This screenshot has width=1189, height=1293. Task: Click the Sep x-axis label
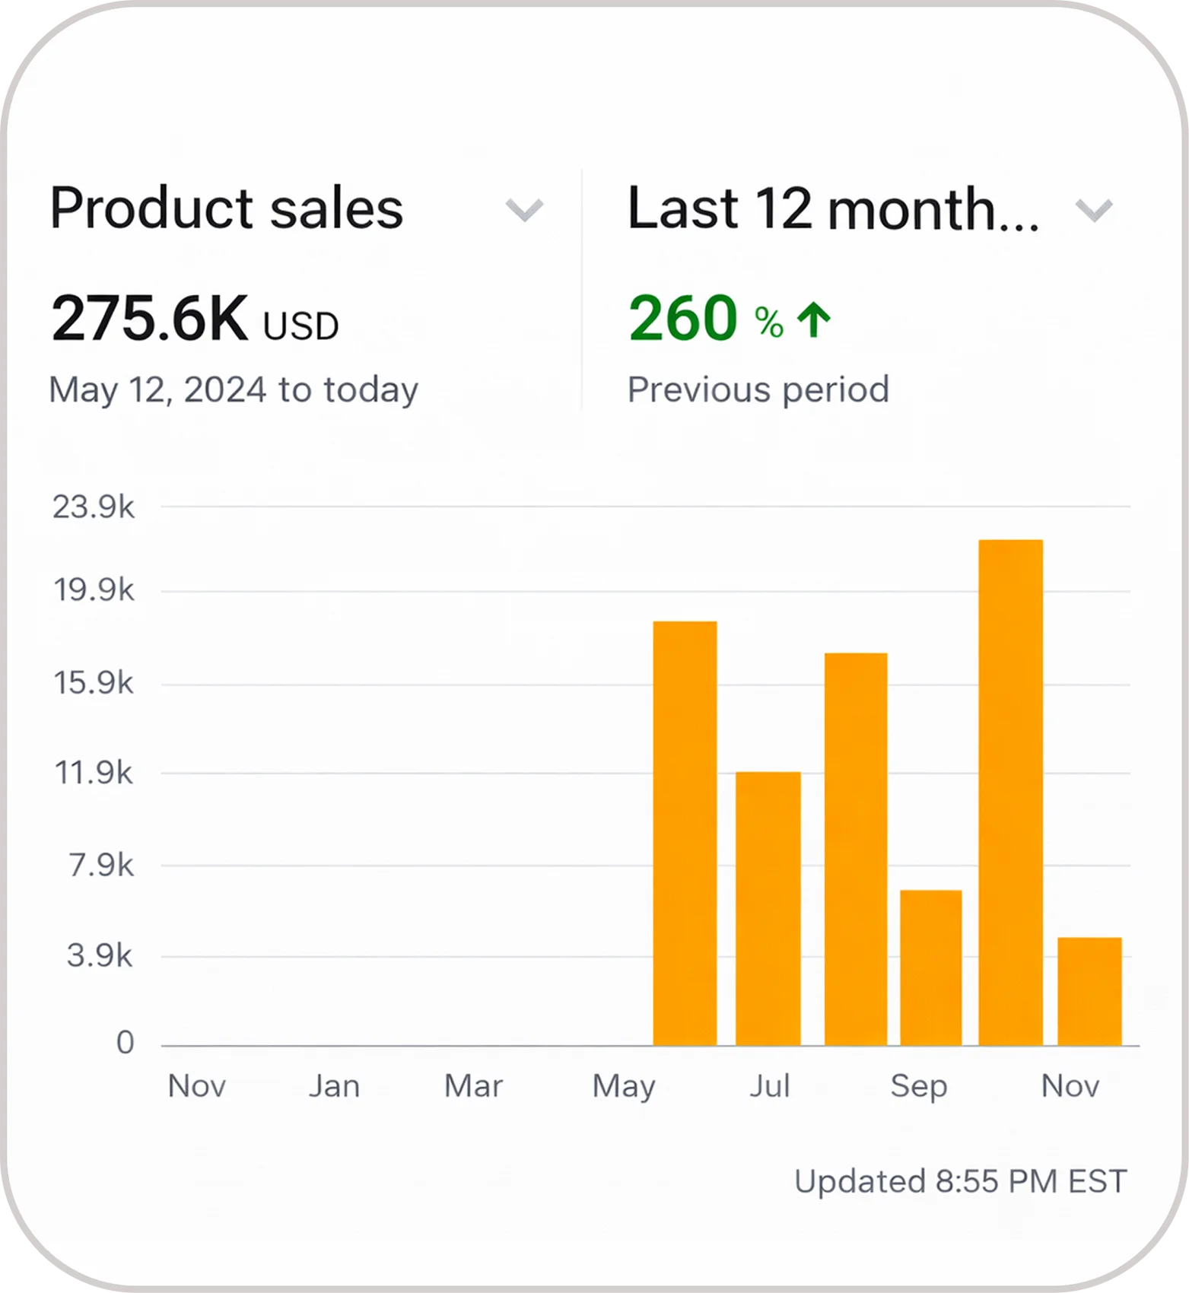tap(919, 1086)
